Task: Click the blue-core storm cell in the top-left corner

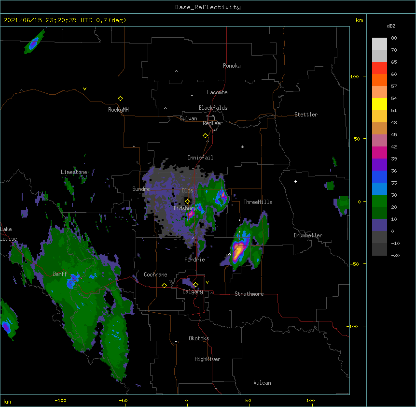Action: coord(34,43)
